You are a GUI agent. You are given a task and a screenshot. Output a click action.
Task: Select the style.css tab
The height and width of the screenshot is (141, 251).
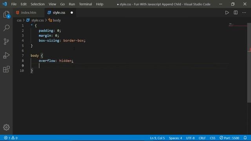59,13
